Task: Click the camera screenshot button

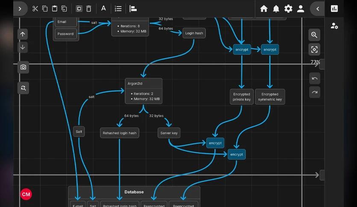Action: tap(23, 67)
